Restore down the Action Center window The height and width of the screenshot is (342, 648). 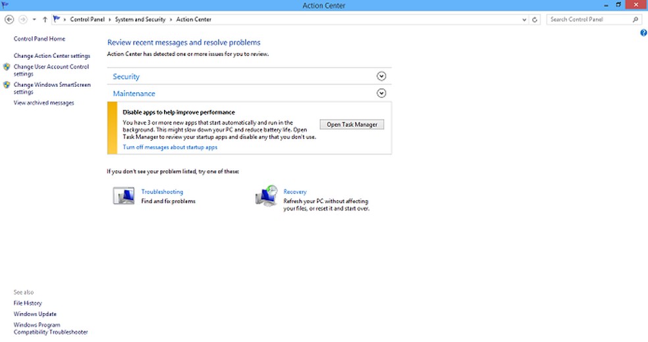point(618,5)
